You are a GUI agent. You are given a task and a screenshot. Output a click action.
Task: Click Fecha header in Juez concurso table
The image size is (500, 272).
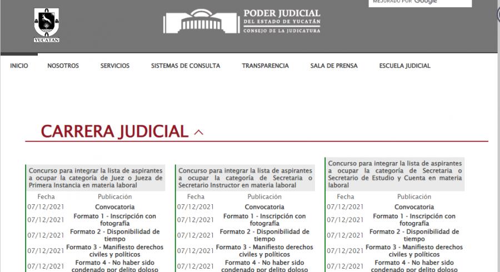click(46, 197)
